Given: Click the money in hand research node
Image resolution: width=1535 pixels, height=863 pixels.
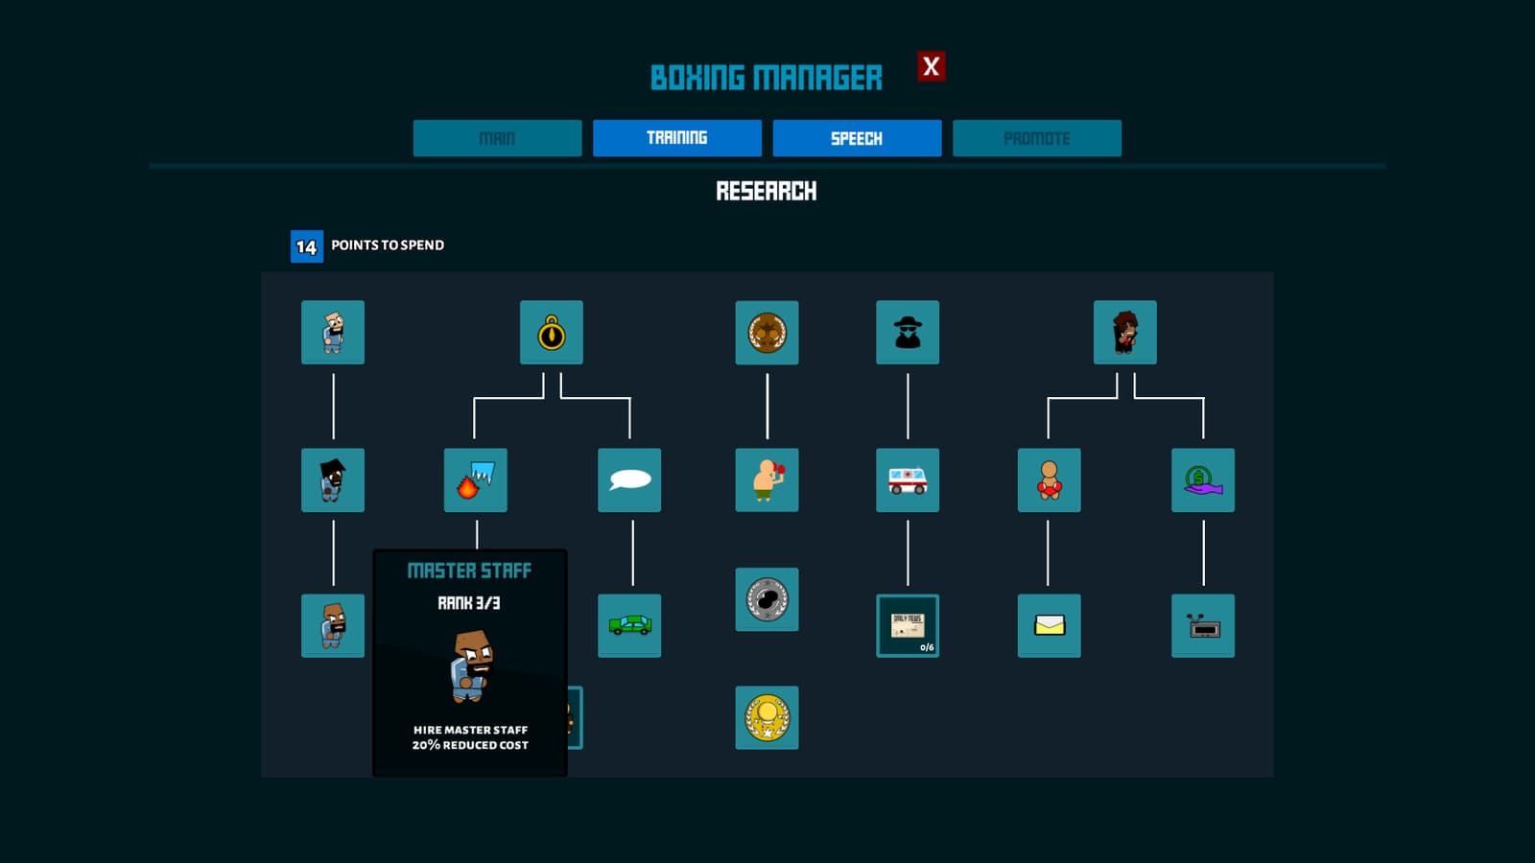Looking at the screenshot, I should click(1203, 480).
